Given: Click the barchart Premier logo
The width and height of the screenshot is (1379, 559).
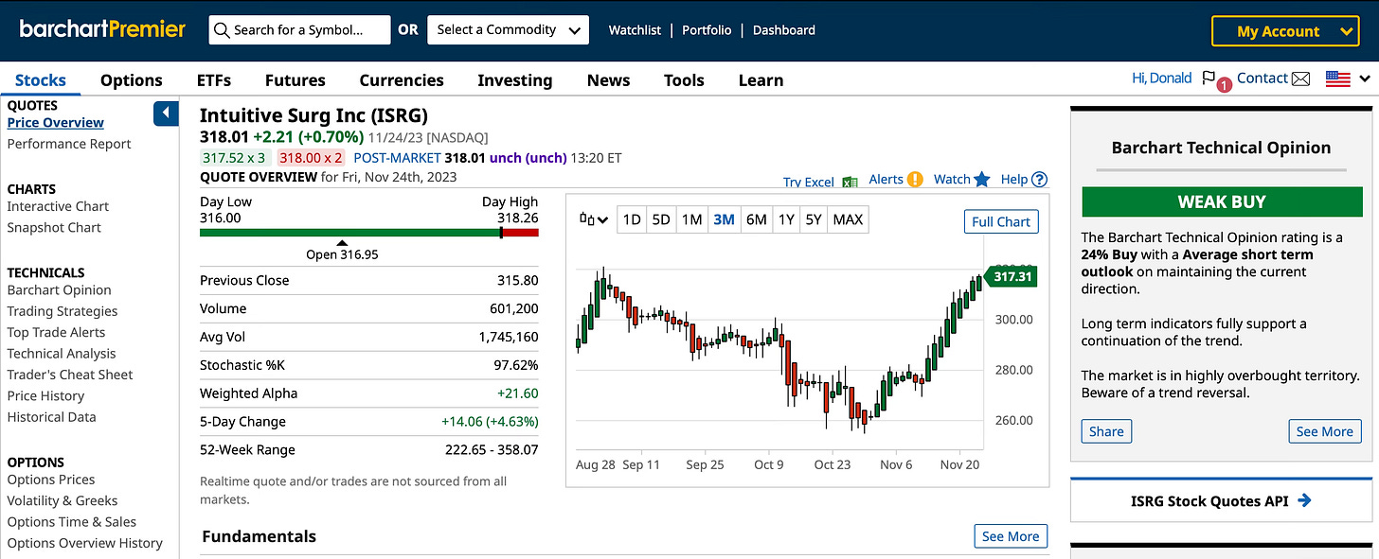Looking at the screenshot, I should point(102,29).
